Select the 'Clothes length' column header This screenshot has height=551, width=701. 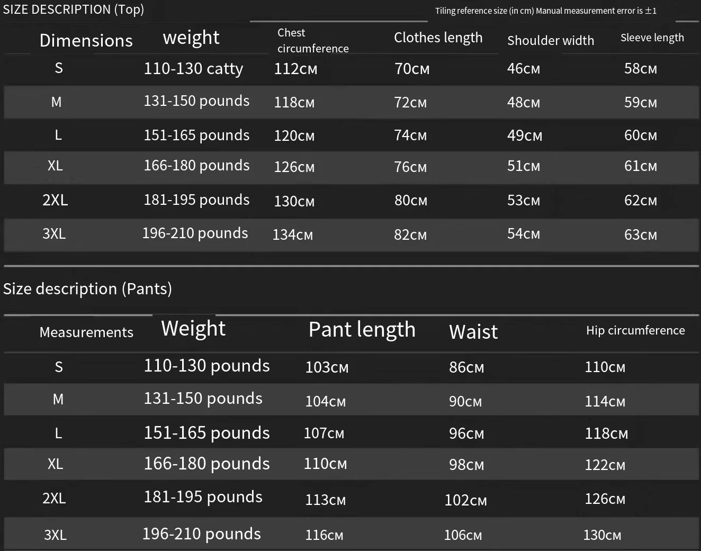438,38
